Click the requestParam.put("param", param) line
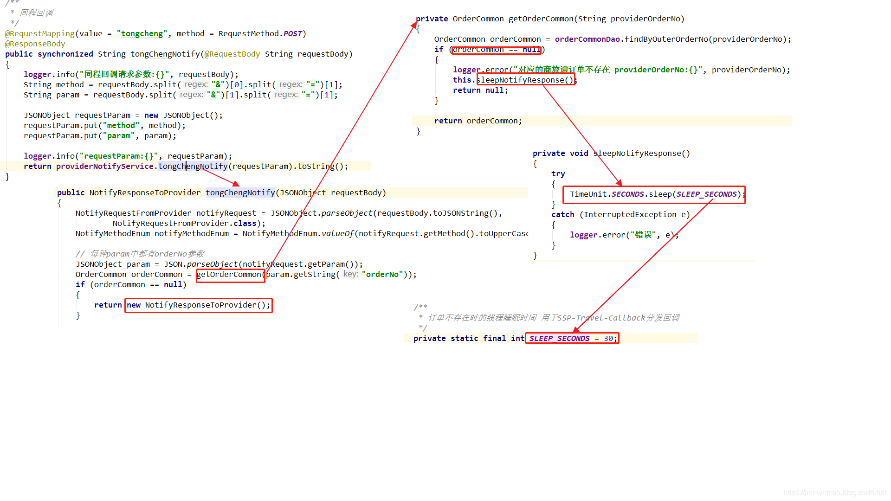 pyautogui.click(x=100, y=135)
